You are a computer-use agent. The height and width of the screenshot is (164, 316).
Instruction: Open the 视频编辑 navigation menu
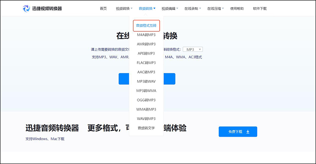click(x=170, y=8)
